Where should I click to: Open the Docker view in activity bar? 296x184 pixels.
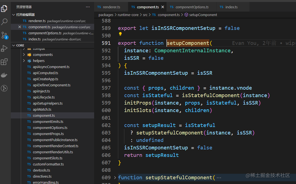click(4, 75)
